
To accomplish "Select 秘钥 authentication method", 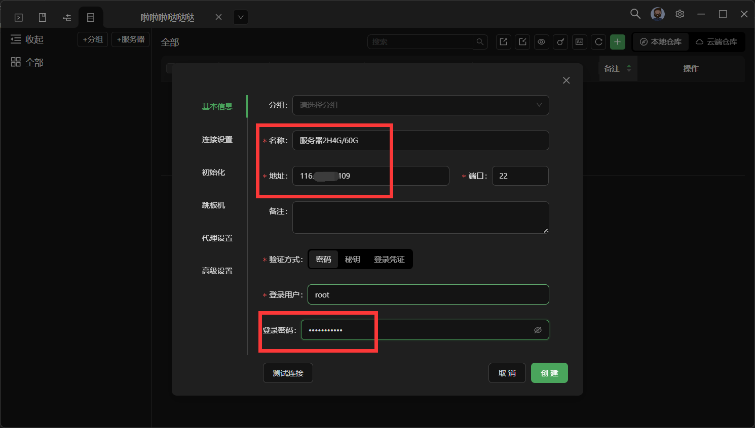I will (352, 260).
